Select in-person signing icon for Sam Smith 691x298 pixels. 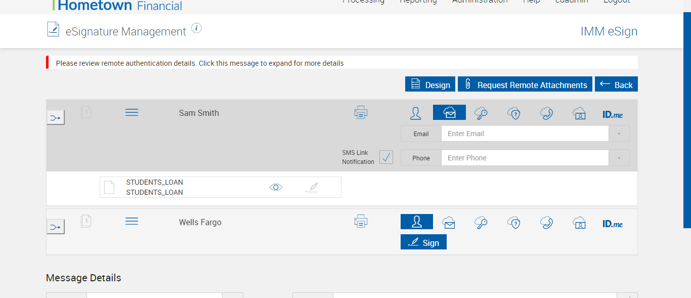pyautogui.click(x=416, y=113)
